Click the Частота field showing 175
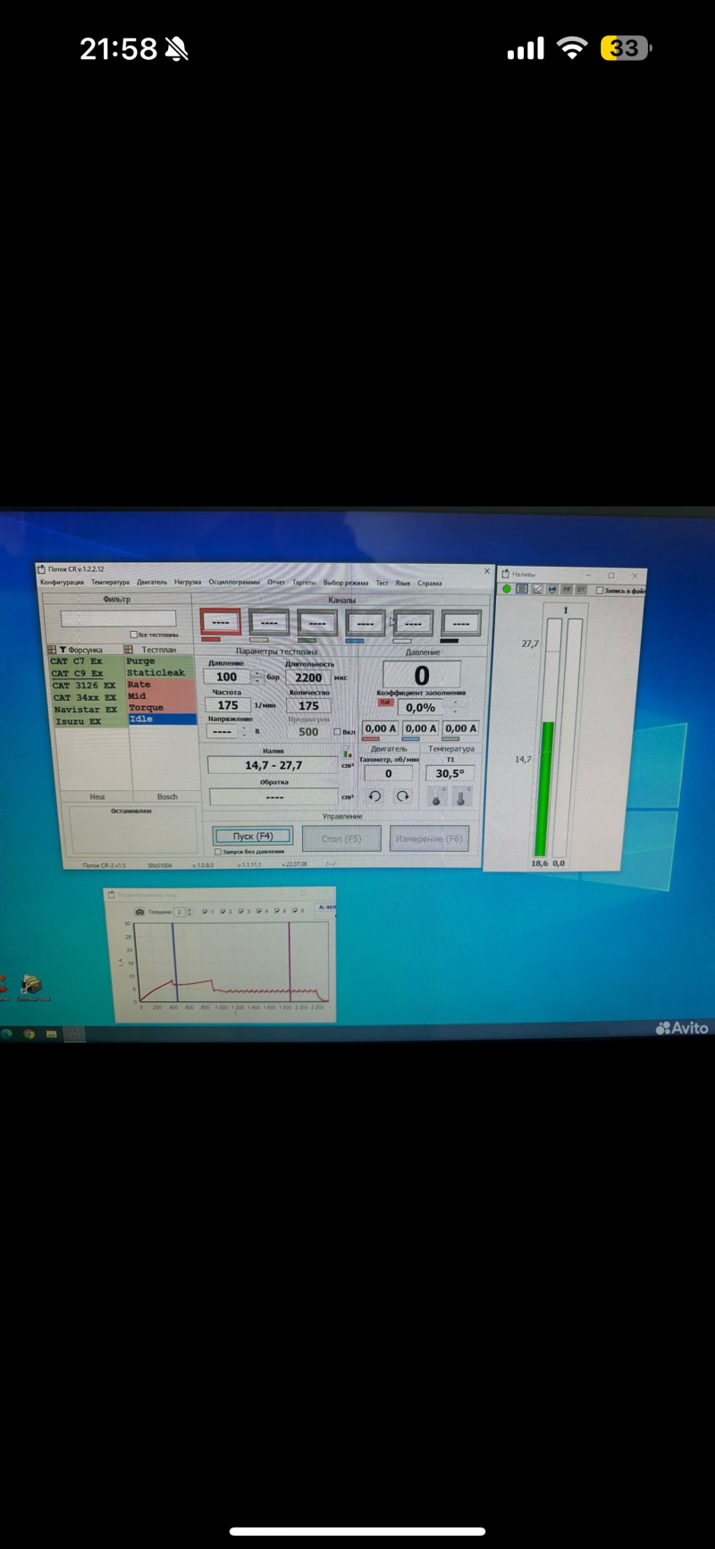715x1549 pixels. pos(229,705)
